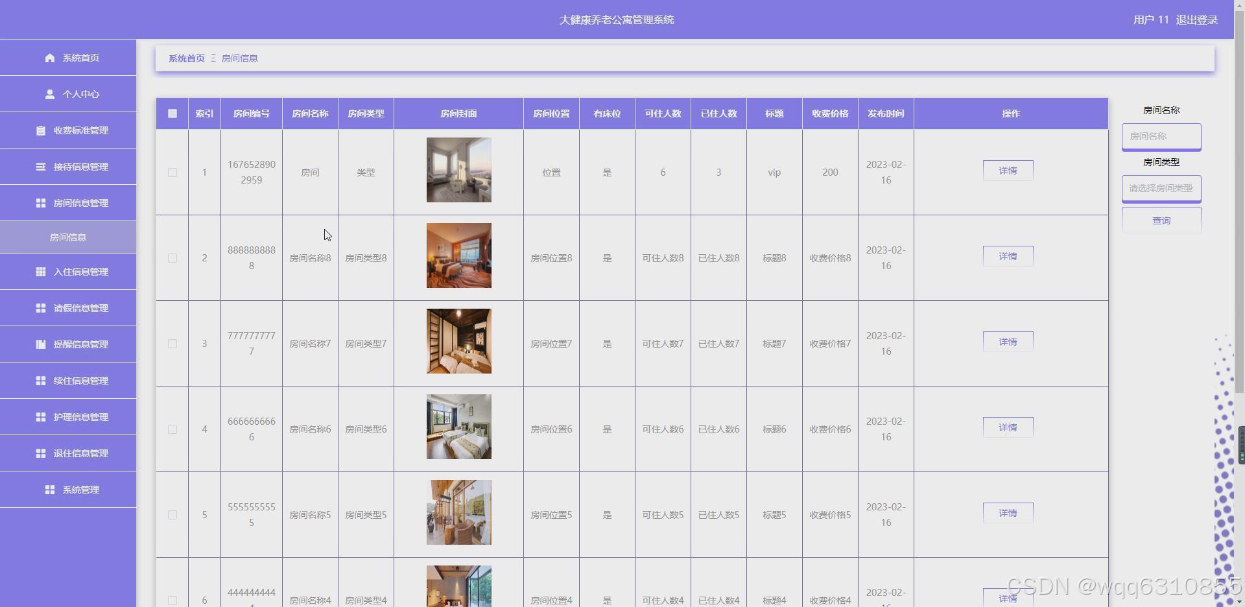Click the icon beside 提醒信息管理
1245x607 pixels.
41,344
